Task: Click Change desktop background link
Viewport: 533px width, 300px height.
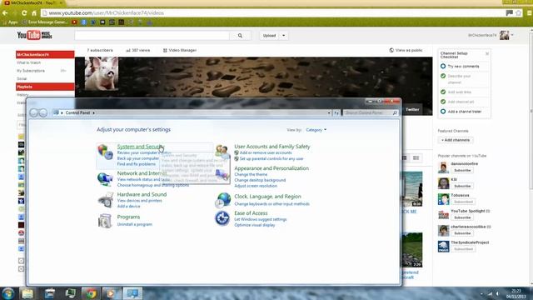Action: [260, 180]
